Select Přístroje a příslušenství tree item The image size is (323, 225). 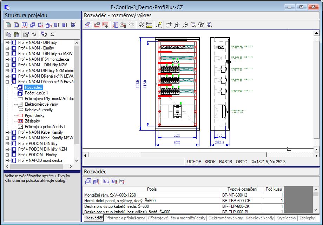(45, 127)
